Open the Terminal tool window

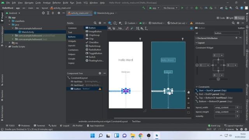point(39,126)
